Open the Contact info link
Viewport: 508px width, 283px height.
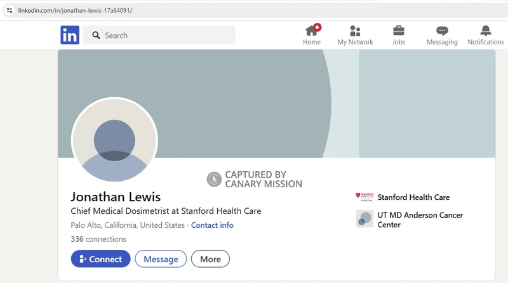212,225
